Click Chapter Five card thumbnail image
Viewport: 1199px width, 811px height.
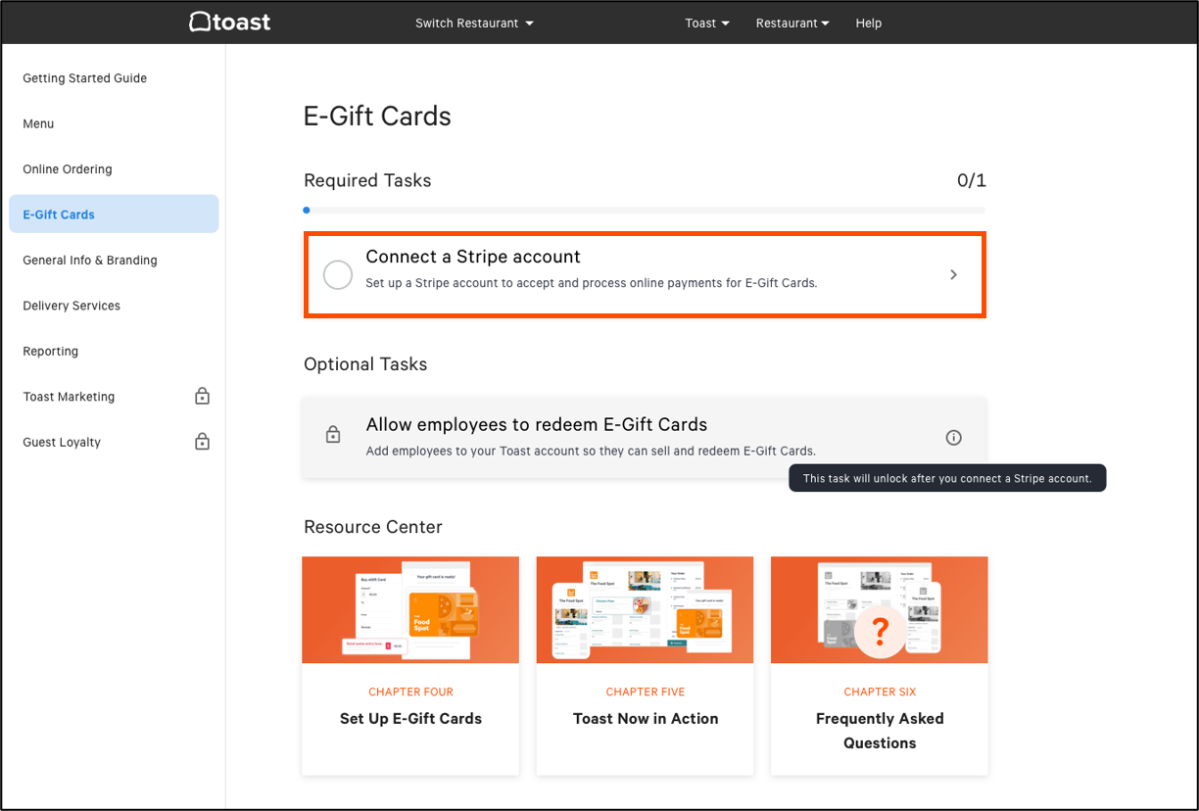(646, 610)
